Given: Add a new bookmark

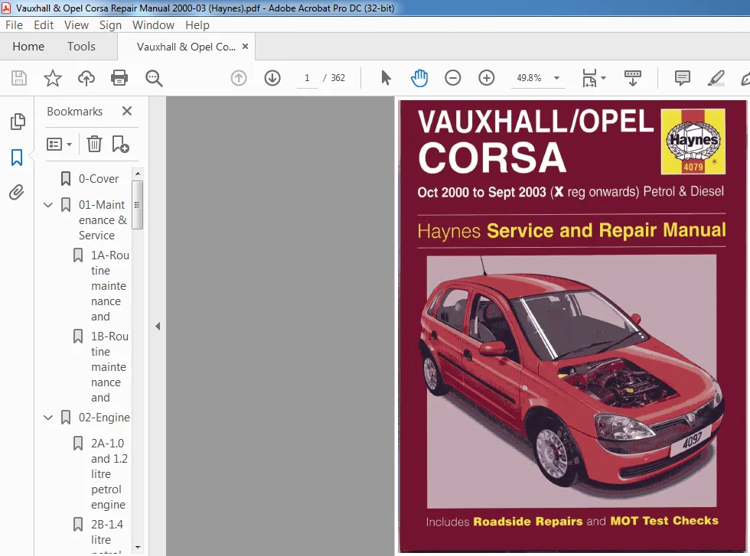Looking at the screenshot, I should (120, 144).
